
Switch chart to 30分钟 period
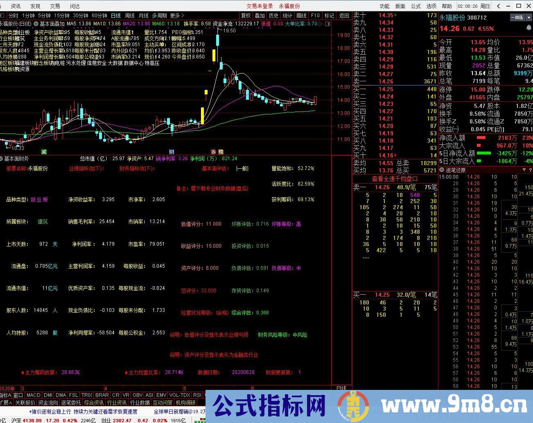coord(81,16)
